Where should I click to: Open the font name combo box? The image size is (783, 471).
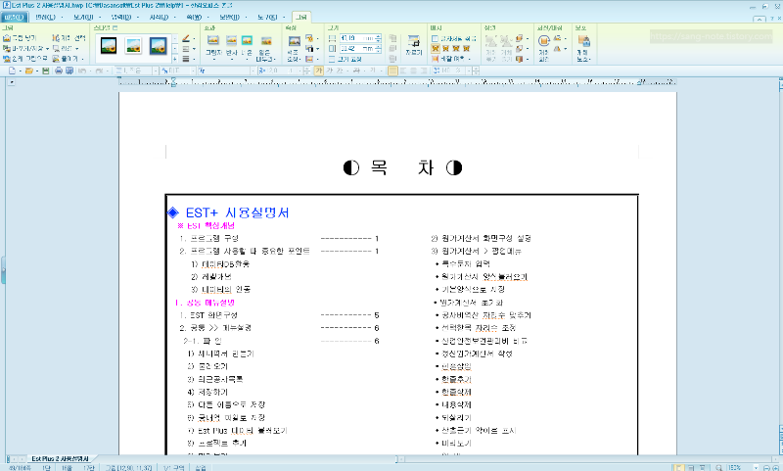pos(227,71)
